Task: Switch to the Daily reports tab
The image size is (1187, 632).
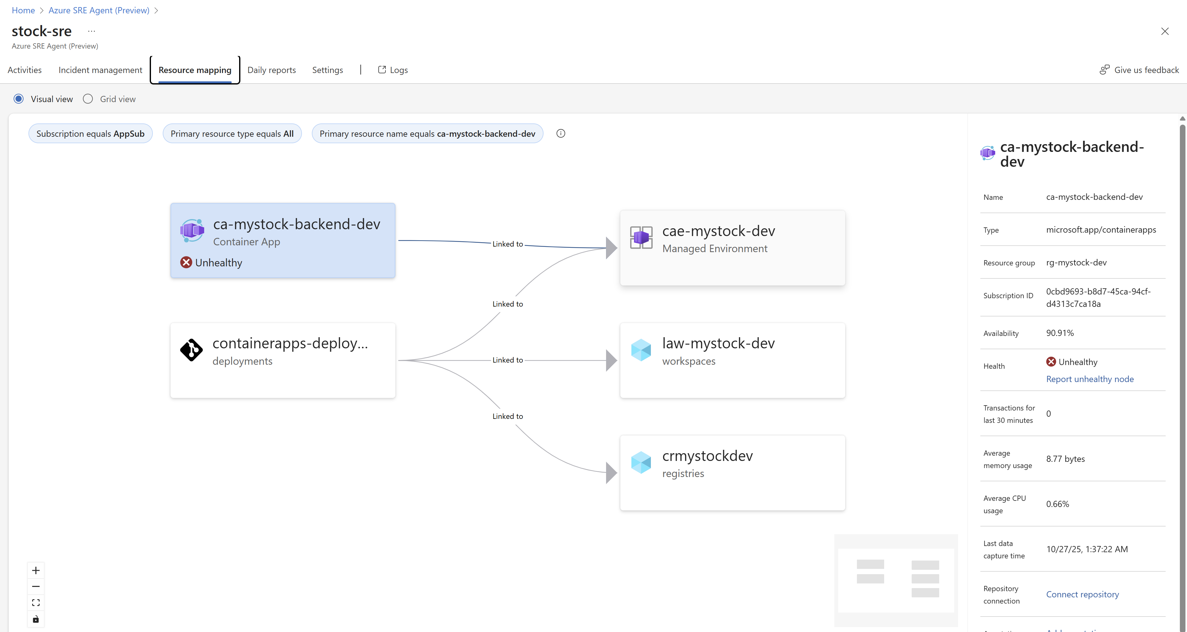Action: [x=271, y=70]
